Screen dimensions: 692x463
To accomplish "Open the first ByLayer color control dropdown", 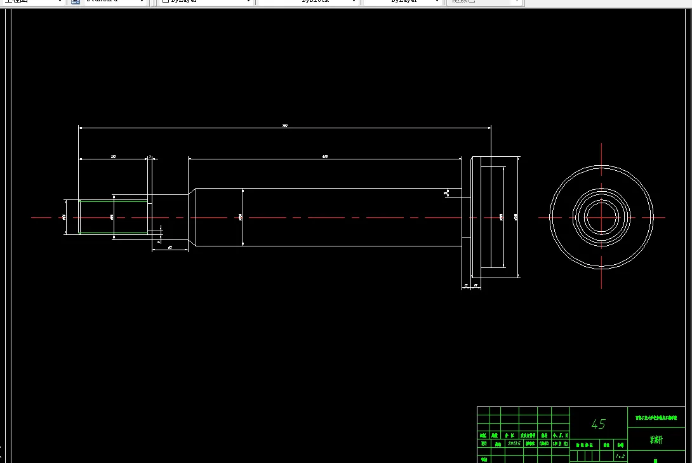I will 205,2.
